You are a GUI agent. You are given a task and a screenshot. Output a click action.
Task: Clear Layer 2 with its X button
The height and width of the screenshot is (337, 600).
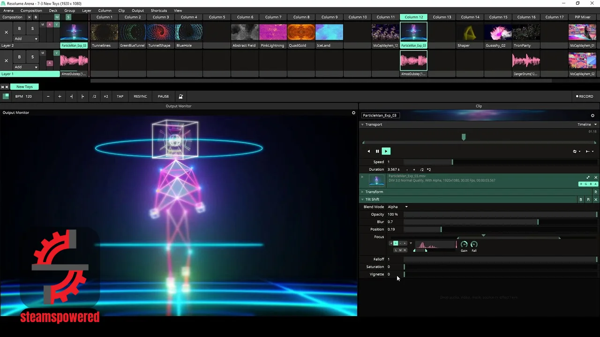click(6, 32)
